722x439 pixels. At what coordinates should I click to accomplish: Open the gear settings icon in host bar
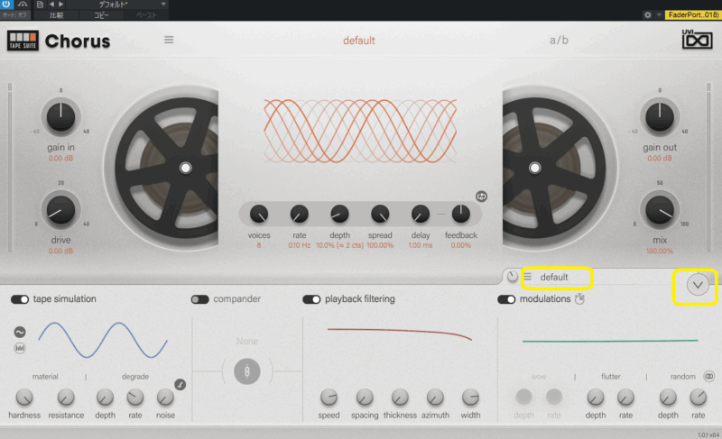[x=648, y=14]
